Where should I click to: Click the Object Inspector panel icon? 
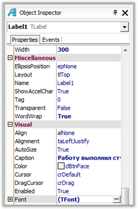pyautogui.click(x=12, y=13)
